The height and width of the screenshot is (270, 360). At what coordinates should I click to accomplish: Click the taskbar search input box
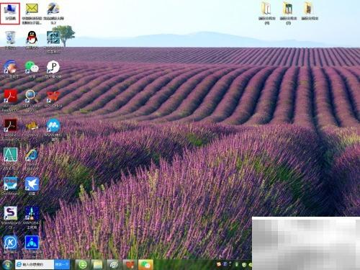coord(35,264)
